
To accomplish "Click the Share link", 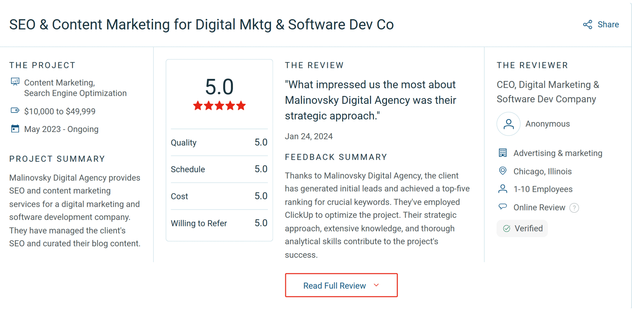I will 608,25.
